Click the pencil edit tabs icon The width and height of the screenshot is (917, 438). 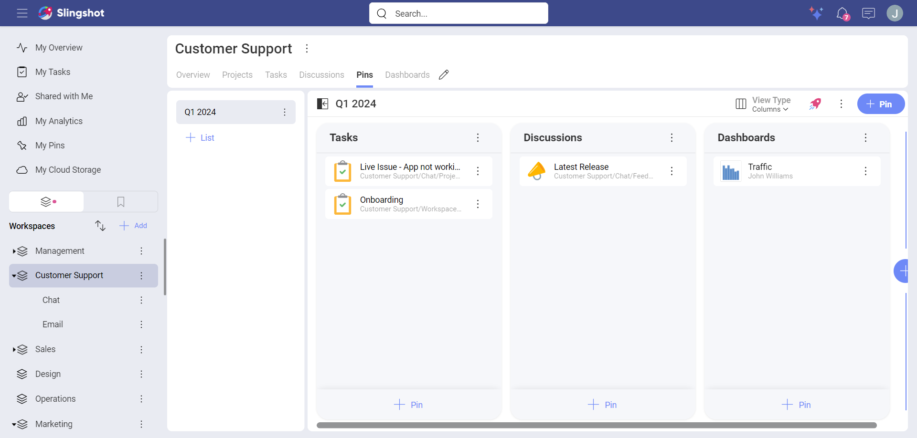click(x=444, y=75)
